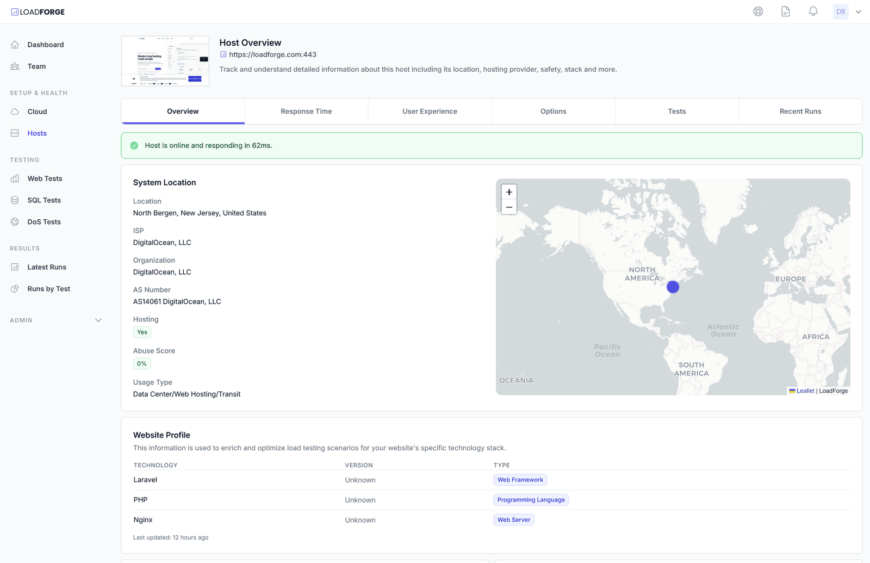
Task: Open DoS Tests from the sidebar
Action: click(x=43, y=221)
